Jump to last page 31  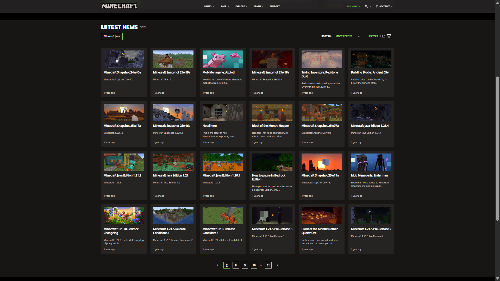[x=268, y=265]
